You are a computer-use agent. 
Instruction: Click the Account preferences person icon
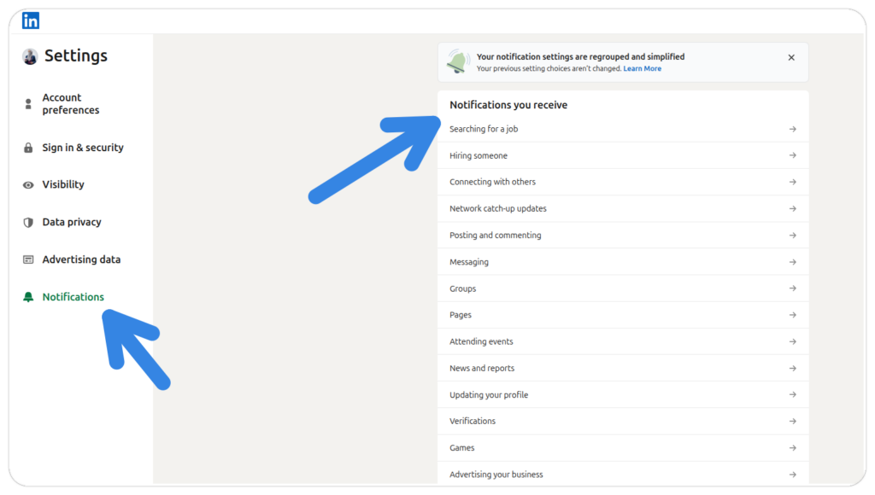click(x=28, y=104)
